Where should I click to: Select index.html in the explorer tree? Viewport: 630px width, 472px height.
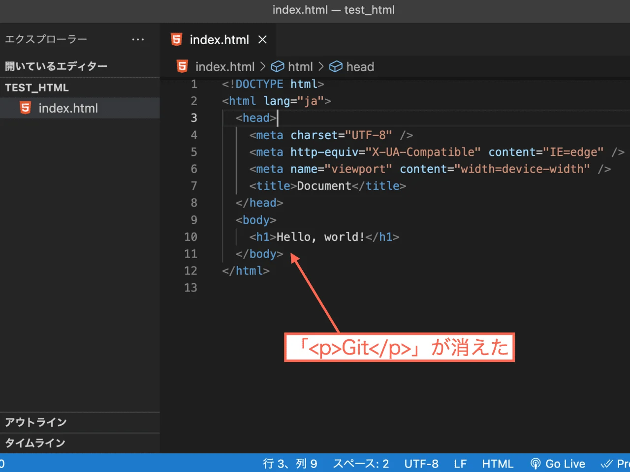point(69,108)
